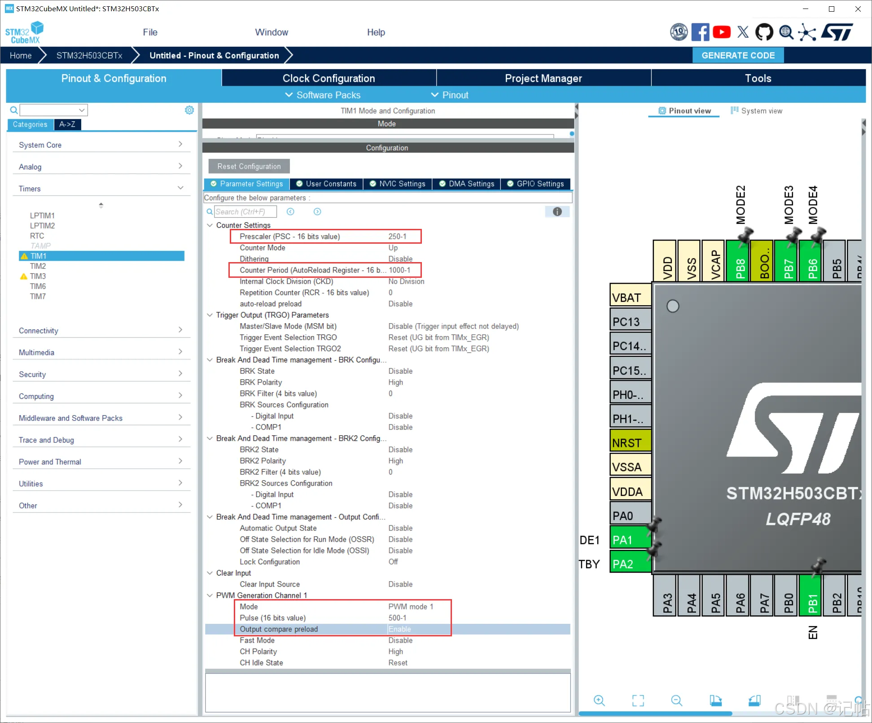
Task: Click the globe search icon in header
Action: click(786, 32)
